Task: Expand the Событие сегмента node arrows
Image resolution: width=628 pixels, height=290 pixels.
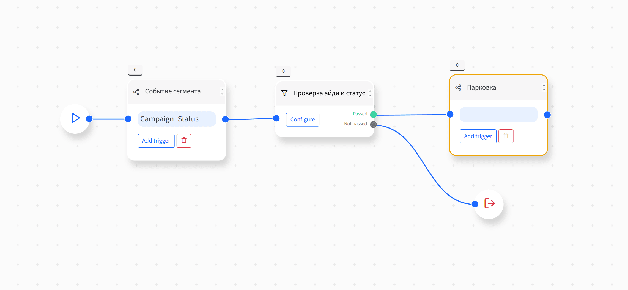Action: pos(222,92)
